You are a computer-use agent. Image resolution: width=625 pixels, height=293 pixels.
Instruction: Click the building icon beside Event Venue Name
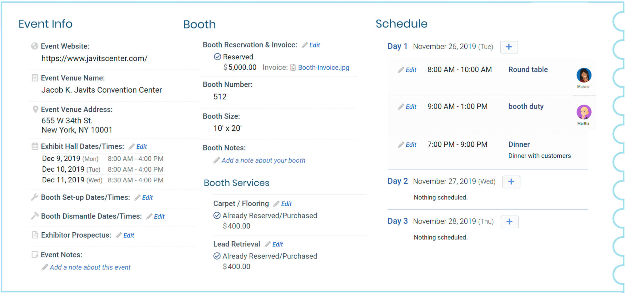point(35,78)
